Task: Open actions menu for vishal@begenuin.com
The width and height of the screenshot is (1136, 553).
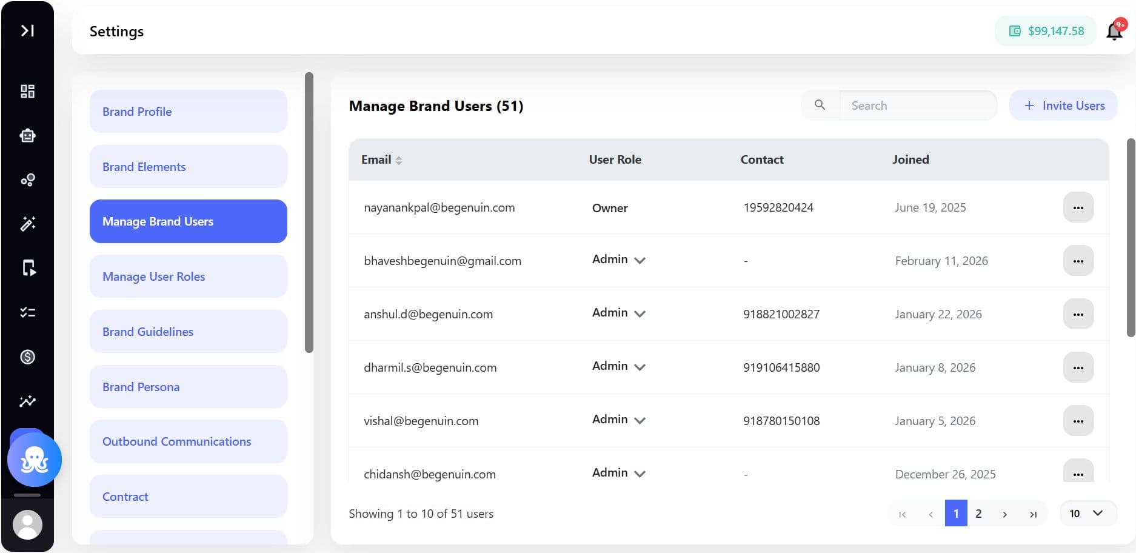Action: (x=1078, y=421)
